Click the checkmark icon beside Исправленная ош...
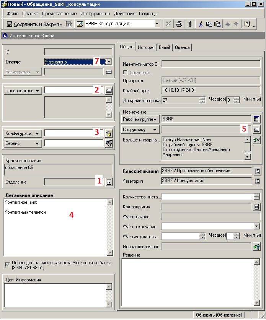This screenshot has width=266, height=320. tap(256, 247)
